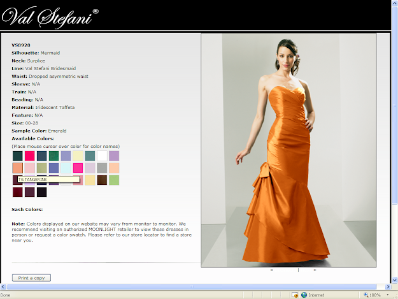Select the pale lilac swatch beside gray

tap(90, 168)
